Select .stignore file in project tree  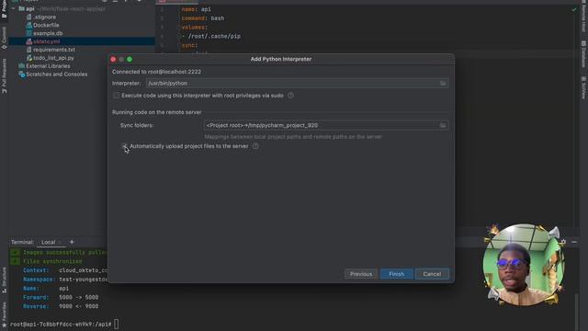click(x=44, y=17)
